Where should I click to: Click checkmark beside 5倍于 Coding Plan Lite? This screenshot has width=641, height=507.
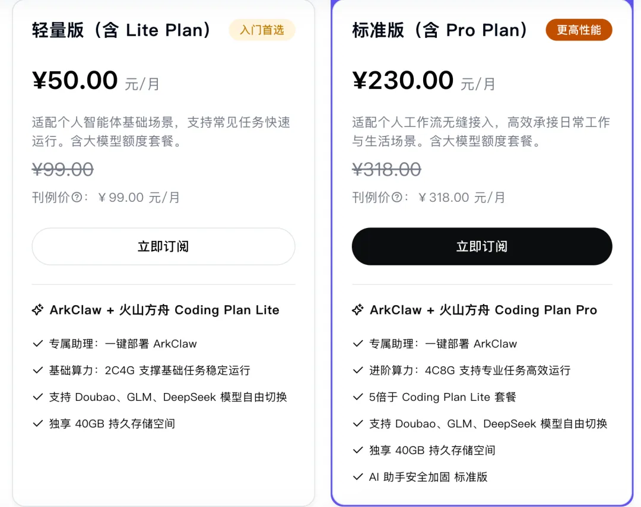[358, 397]
